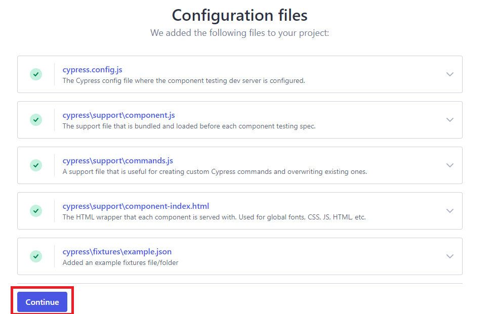Click the example.json fixtures row

[240, 256]
